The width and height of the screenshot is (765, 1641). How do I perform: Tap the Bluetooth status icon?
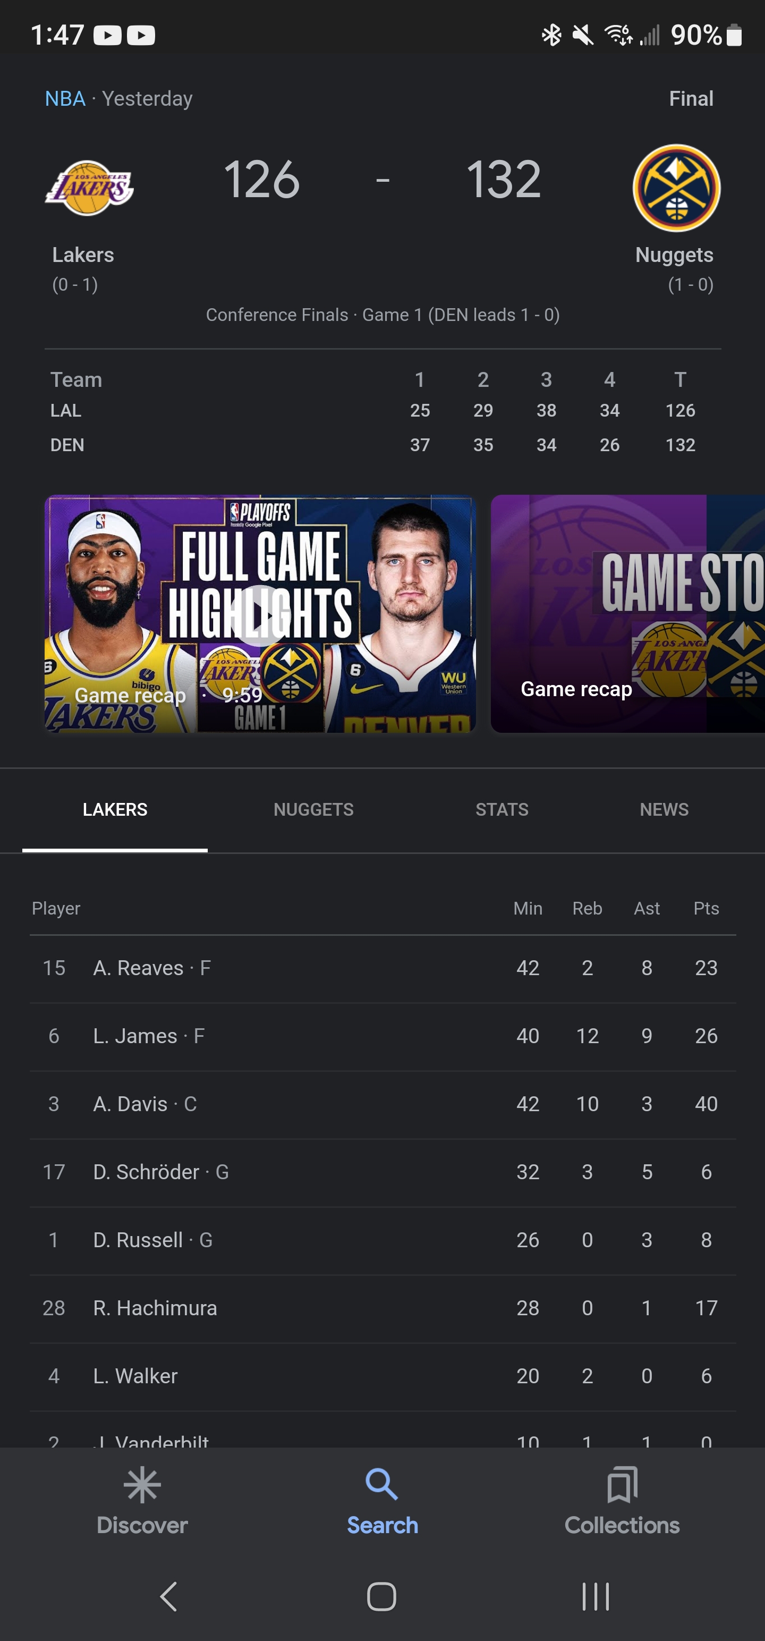pyautogui.click(x=551, y=35)
